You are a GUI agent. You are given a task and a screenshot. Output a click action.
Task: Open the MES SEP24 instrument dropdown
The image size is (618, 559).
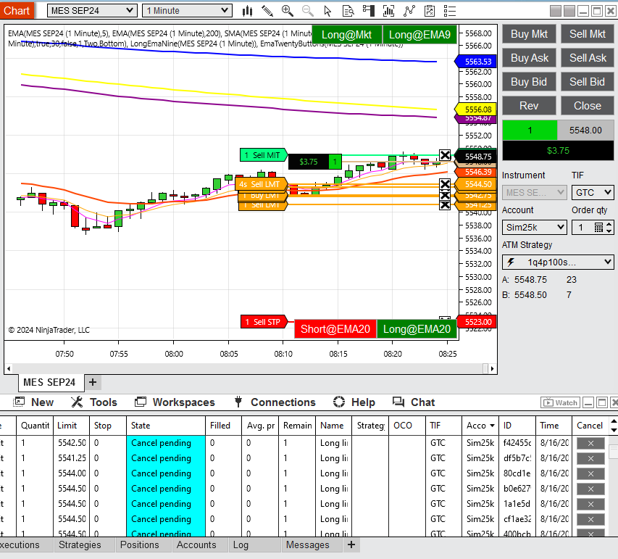tap(92, 11)
